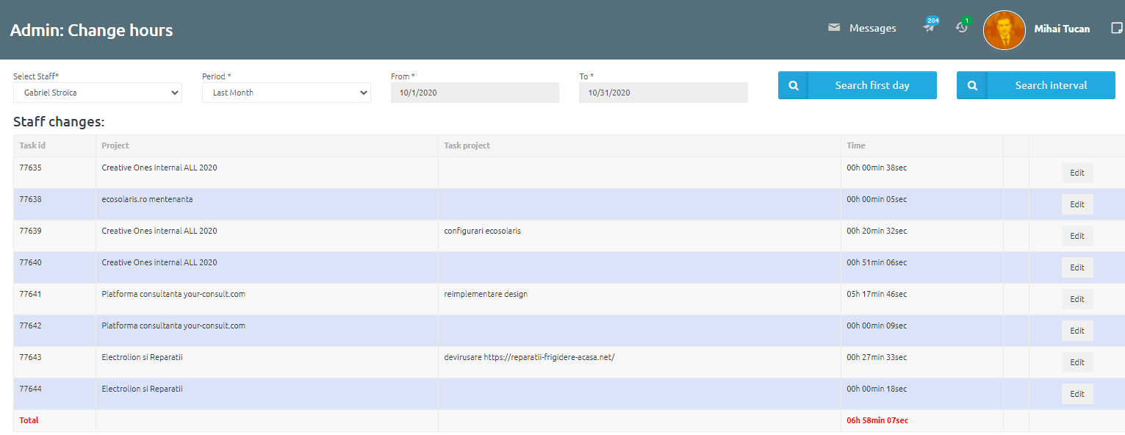1125x435 pixels.
Task: Open the Messages link in header
Action: coord(872,28)
